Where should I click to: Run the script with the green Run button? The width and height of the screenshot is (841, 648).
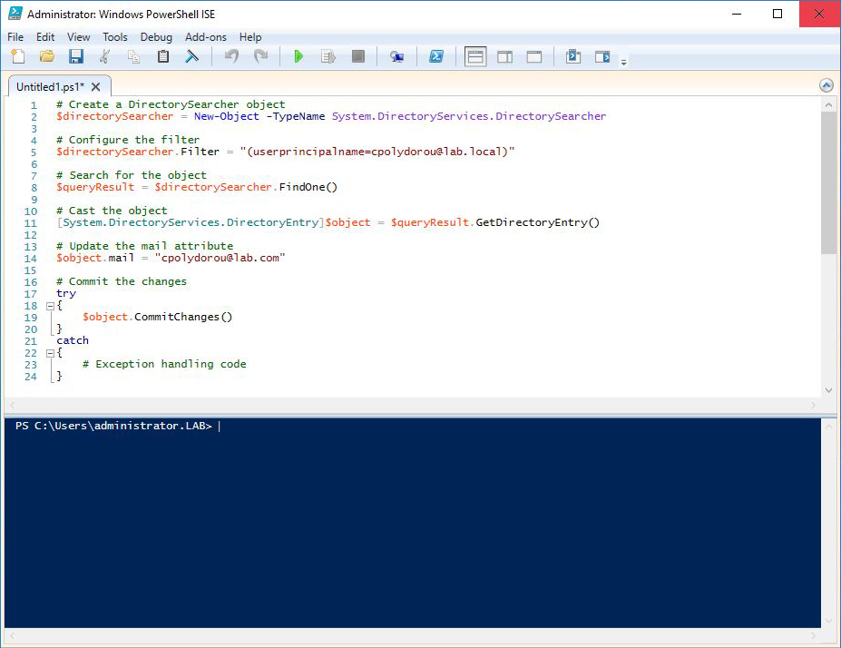point(299,55)
